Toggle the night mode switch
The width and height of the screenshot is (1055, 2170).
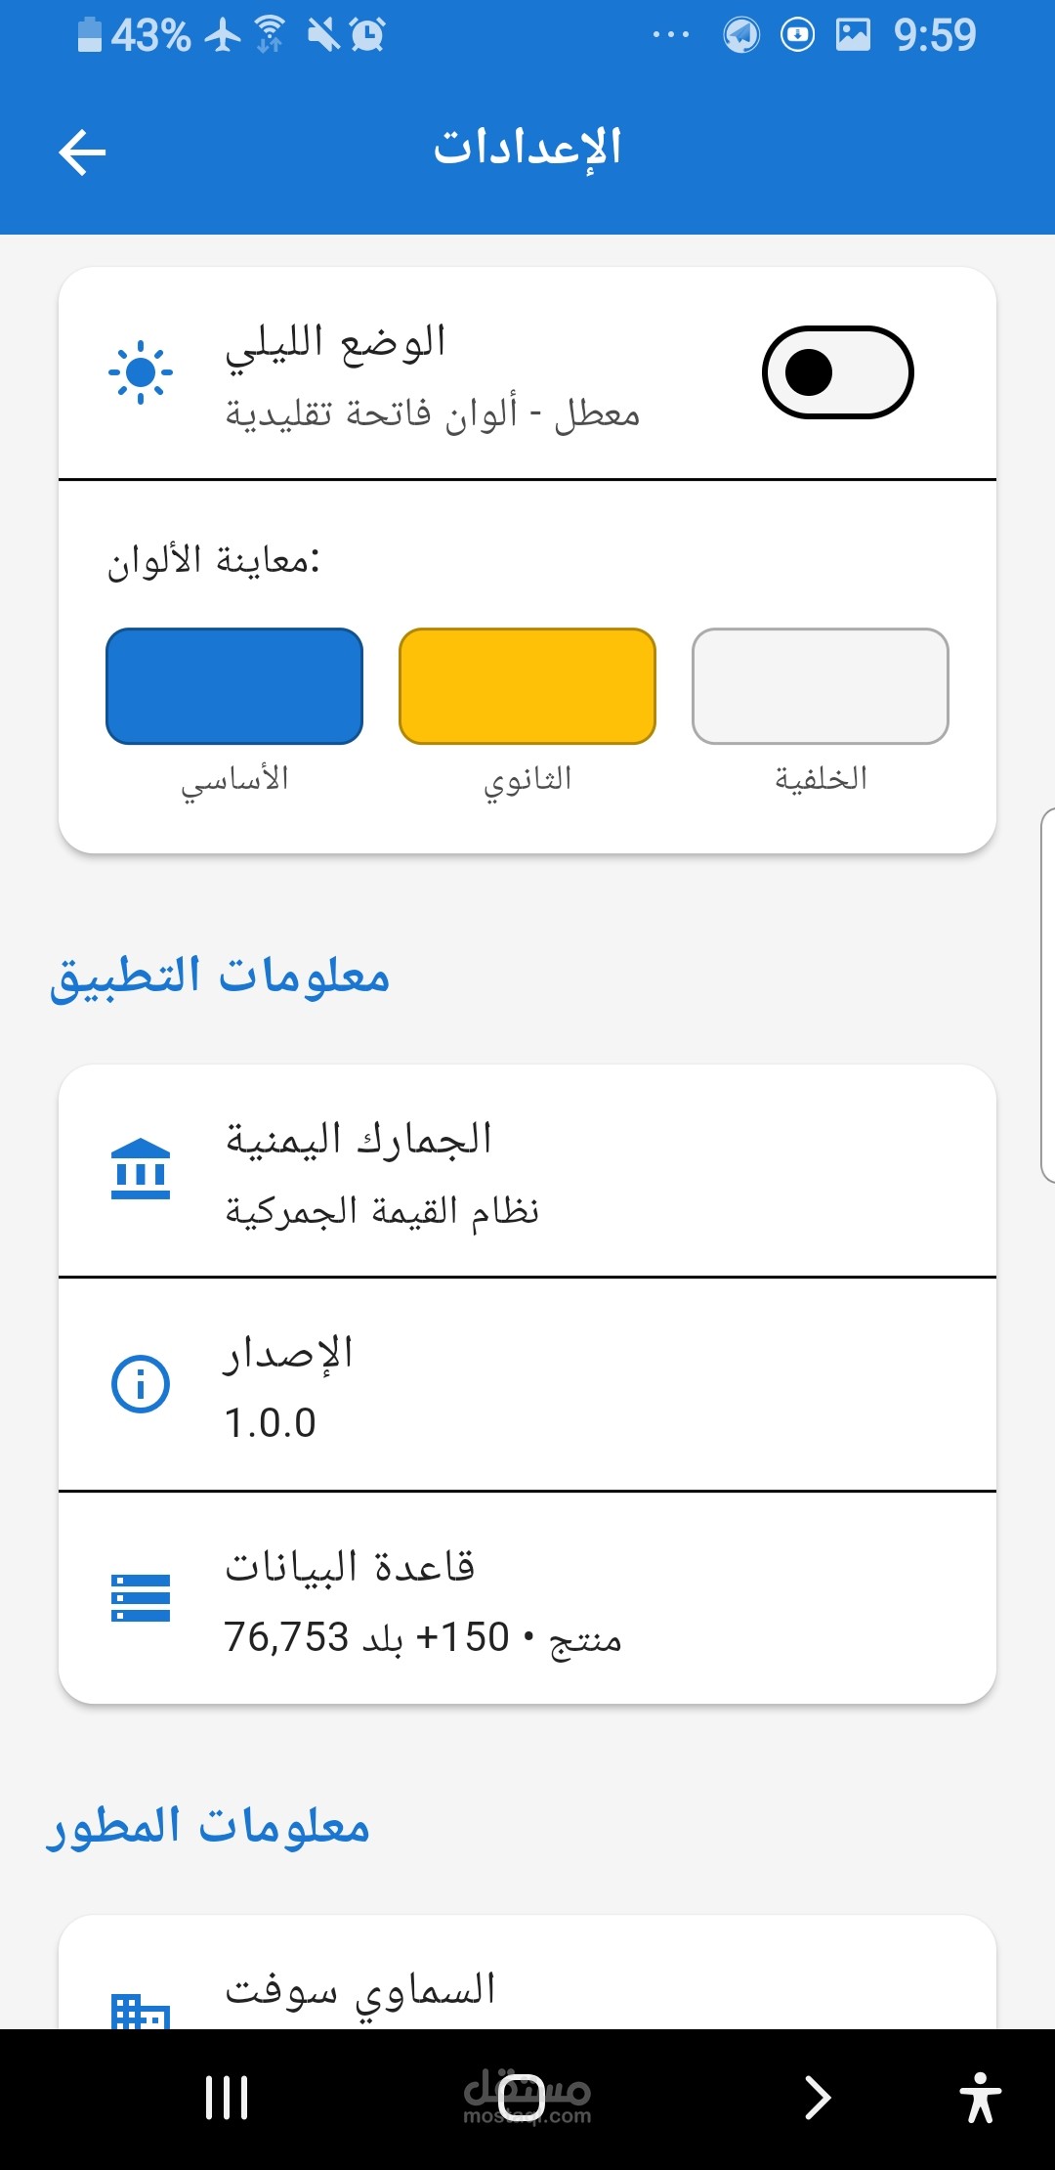pos(837,372)
